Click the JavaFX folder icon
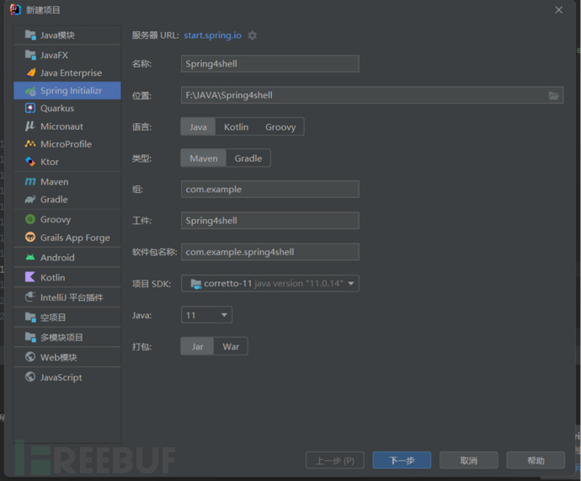 click(x=30, y=55)
